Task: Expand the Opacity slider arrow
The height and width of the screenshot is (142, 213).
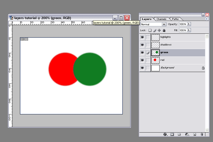Action: pos(189,24)
